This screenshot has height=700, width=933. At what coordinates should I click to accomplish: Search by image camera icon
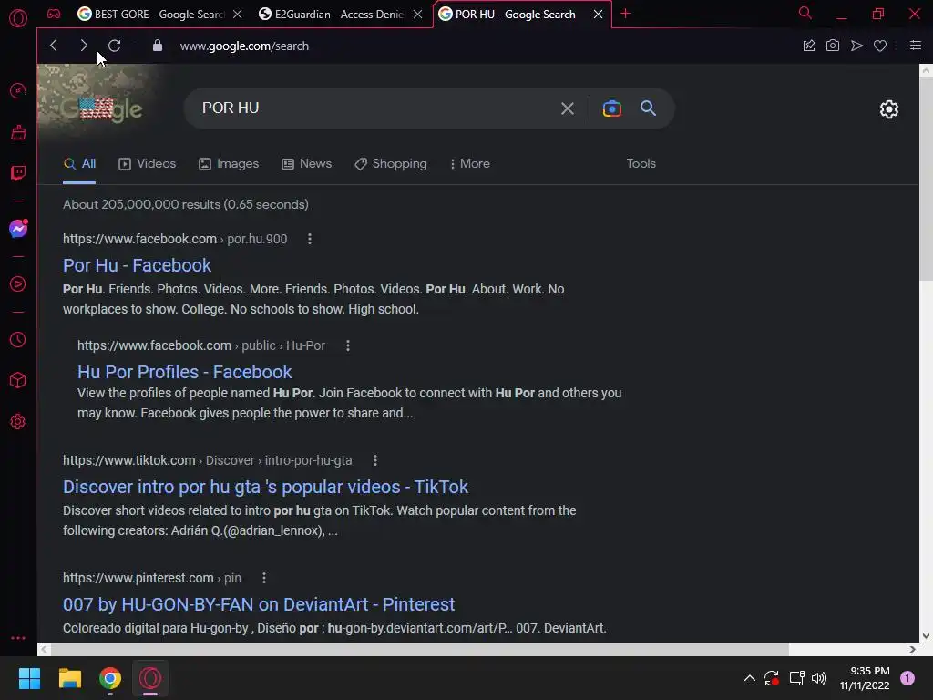[x=611, y=108]
